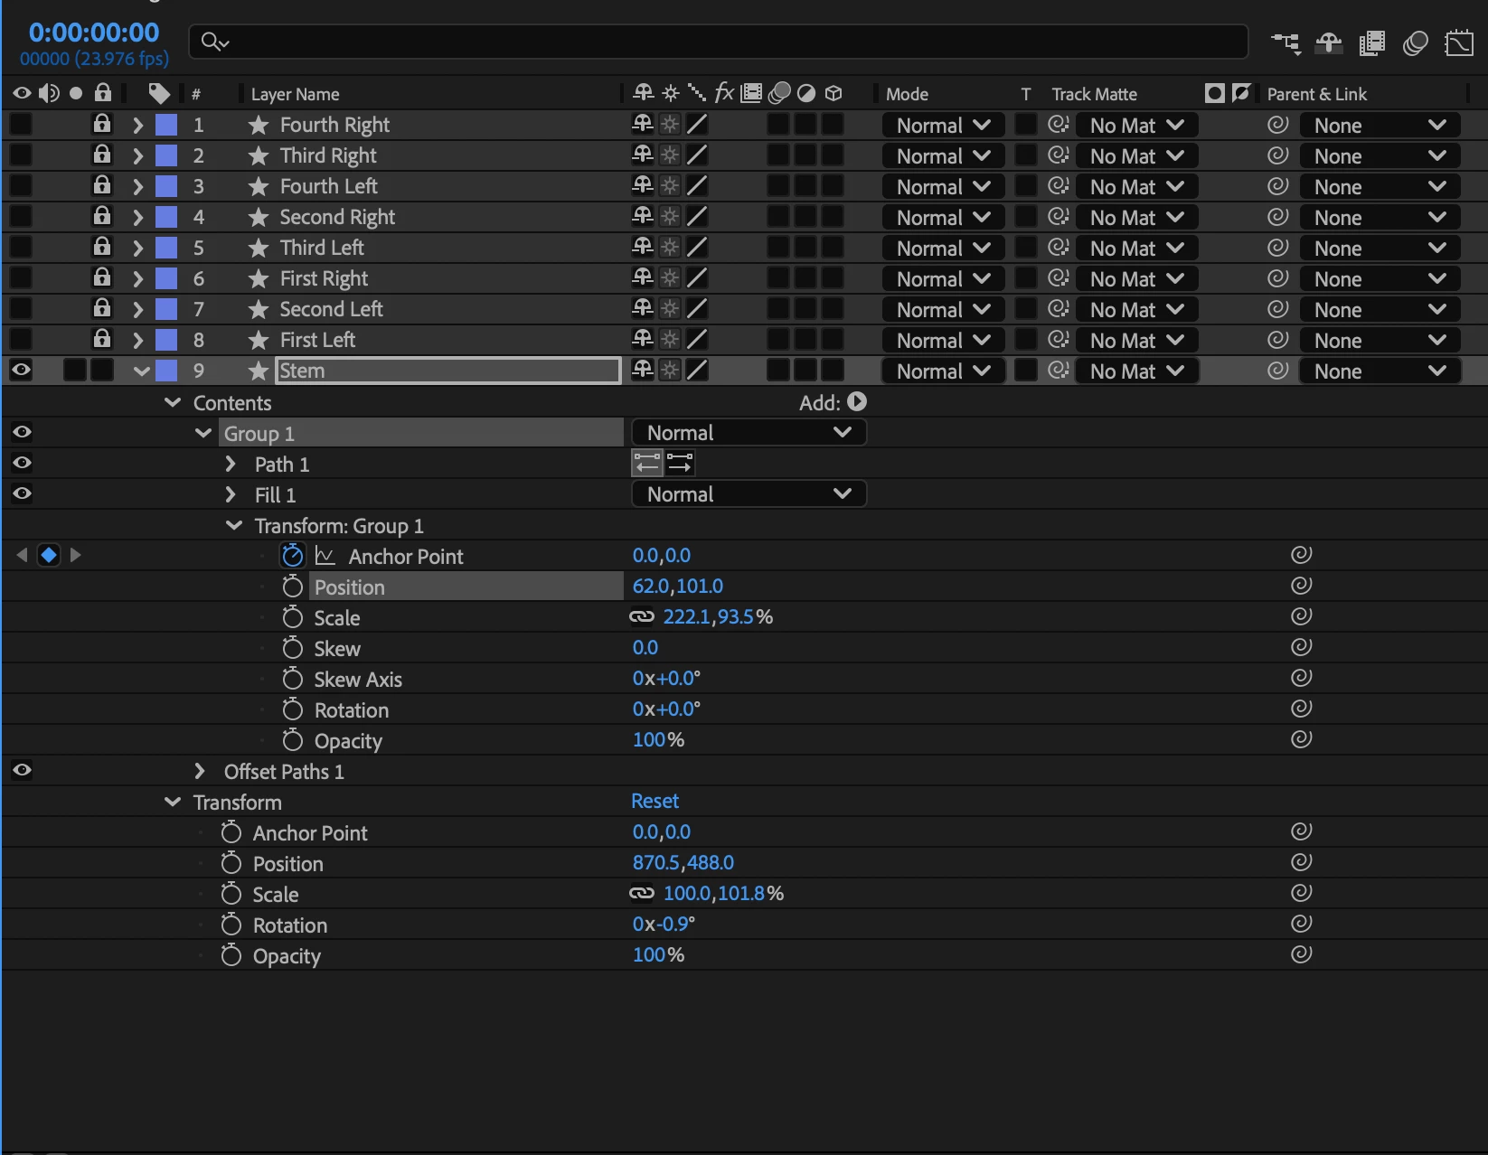Click the Path 1 reverse direction on button
The height and width of the screenshot is (1155, 1488).
(680, 464)
